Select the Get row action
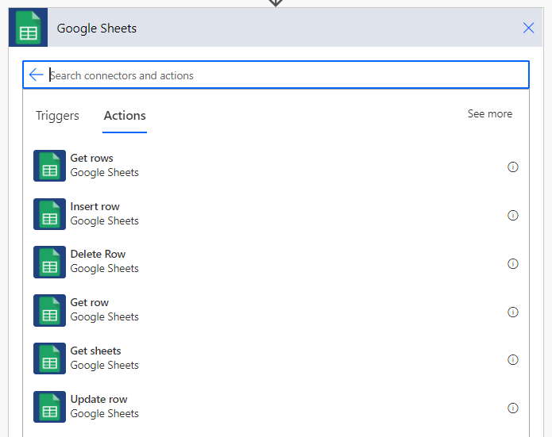552x437 pixels. (x=276, y=310)
